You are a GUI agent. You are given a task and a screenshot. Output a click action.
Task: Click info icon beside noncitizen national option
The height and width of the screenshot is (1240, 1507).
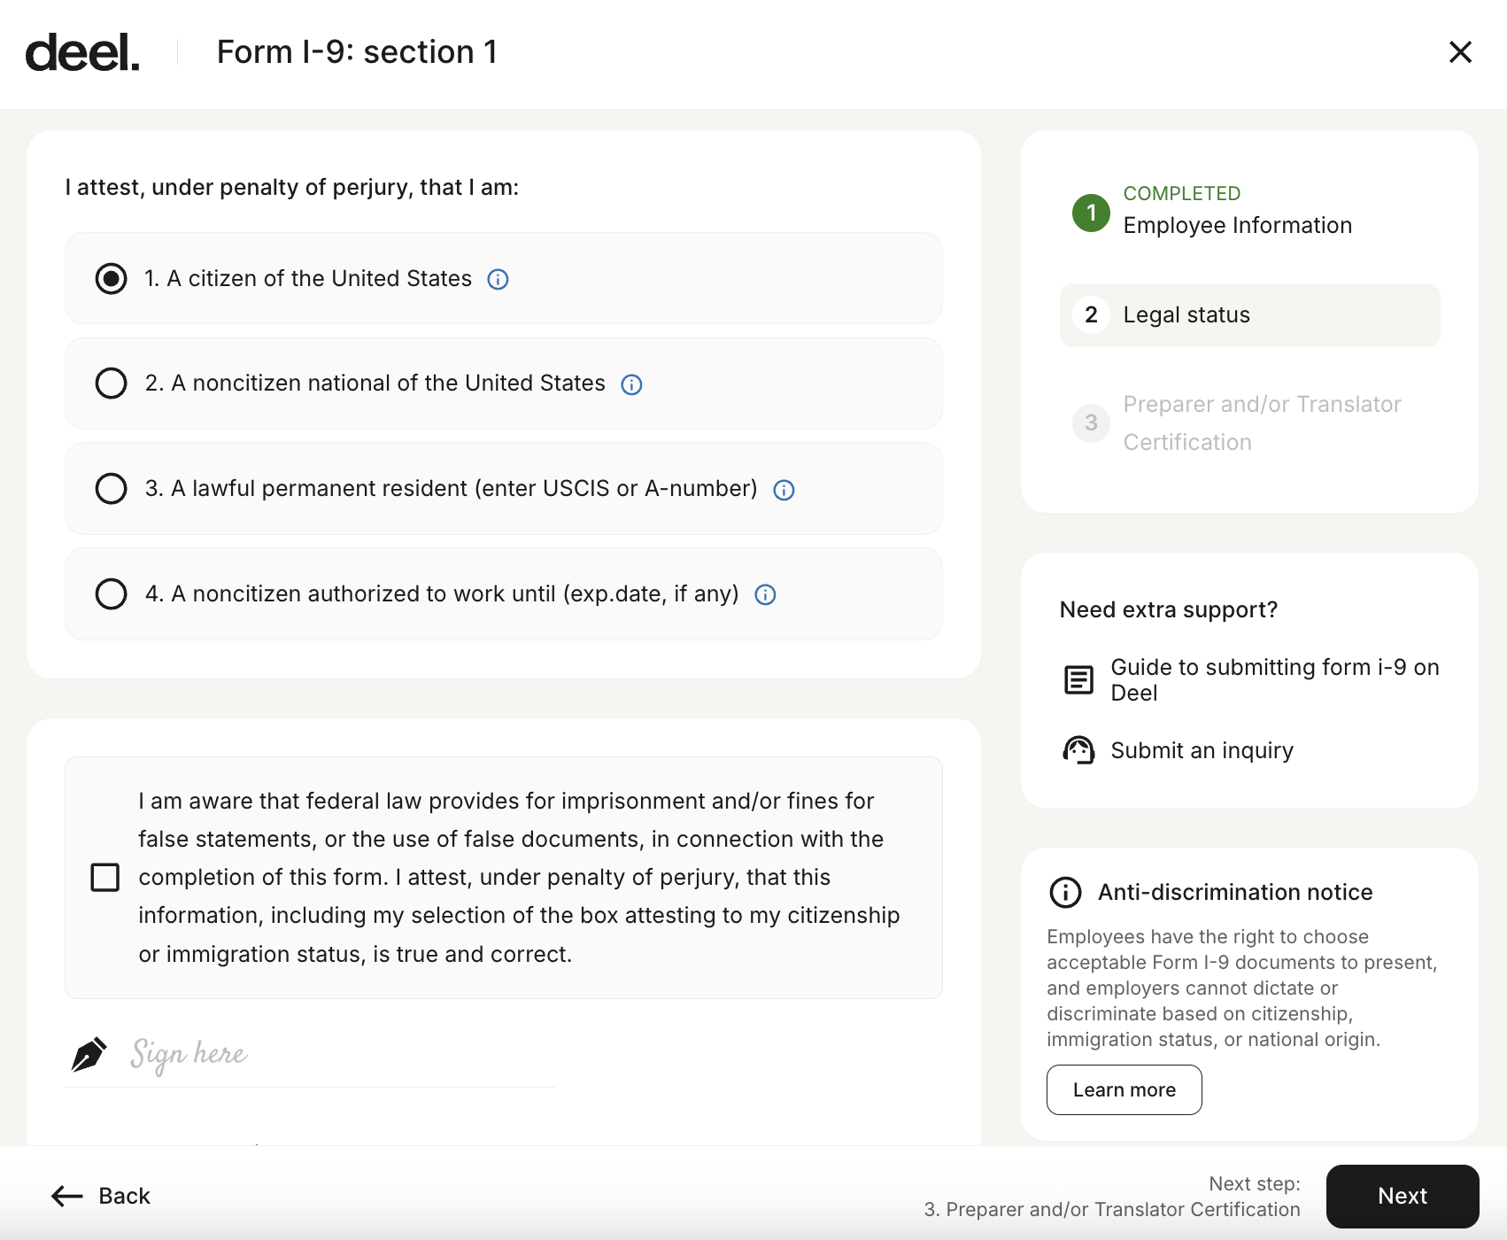(631, 384)
